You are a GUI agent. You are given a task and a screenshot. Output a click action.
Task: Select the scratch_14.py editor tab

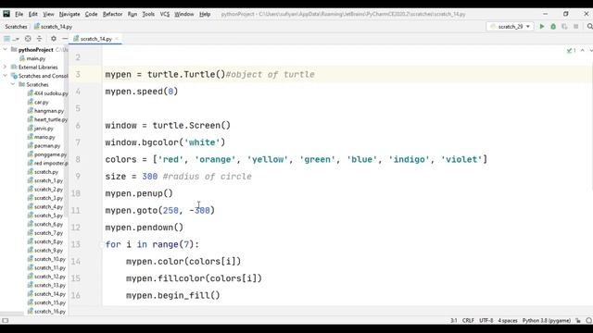click(x=95, y=39)
